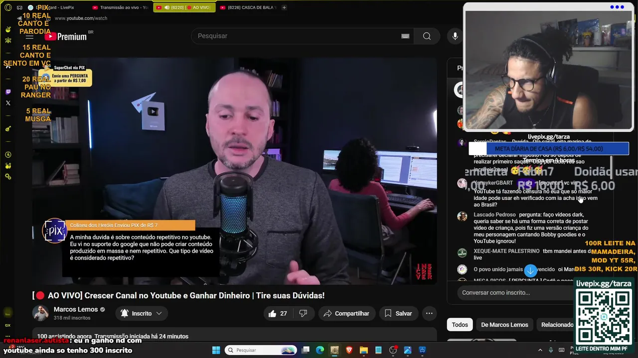
Task: Open the more actions three-dot menu
Action: pyautogui.click(x=429, y=313)
